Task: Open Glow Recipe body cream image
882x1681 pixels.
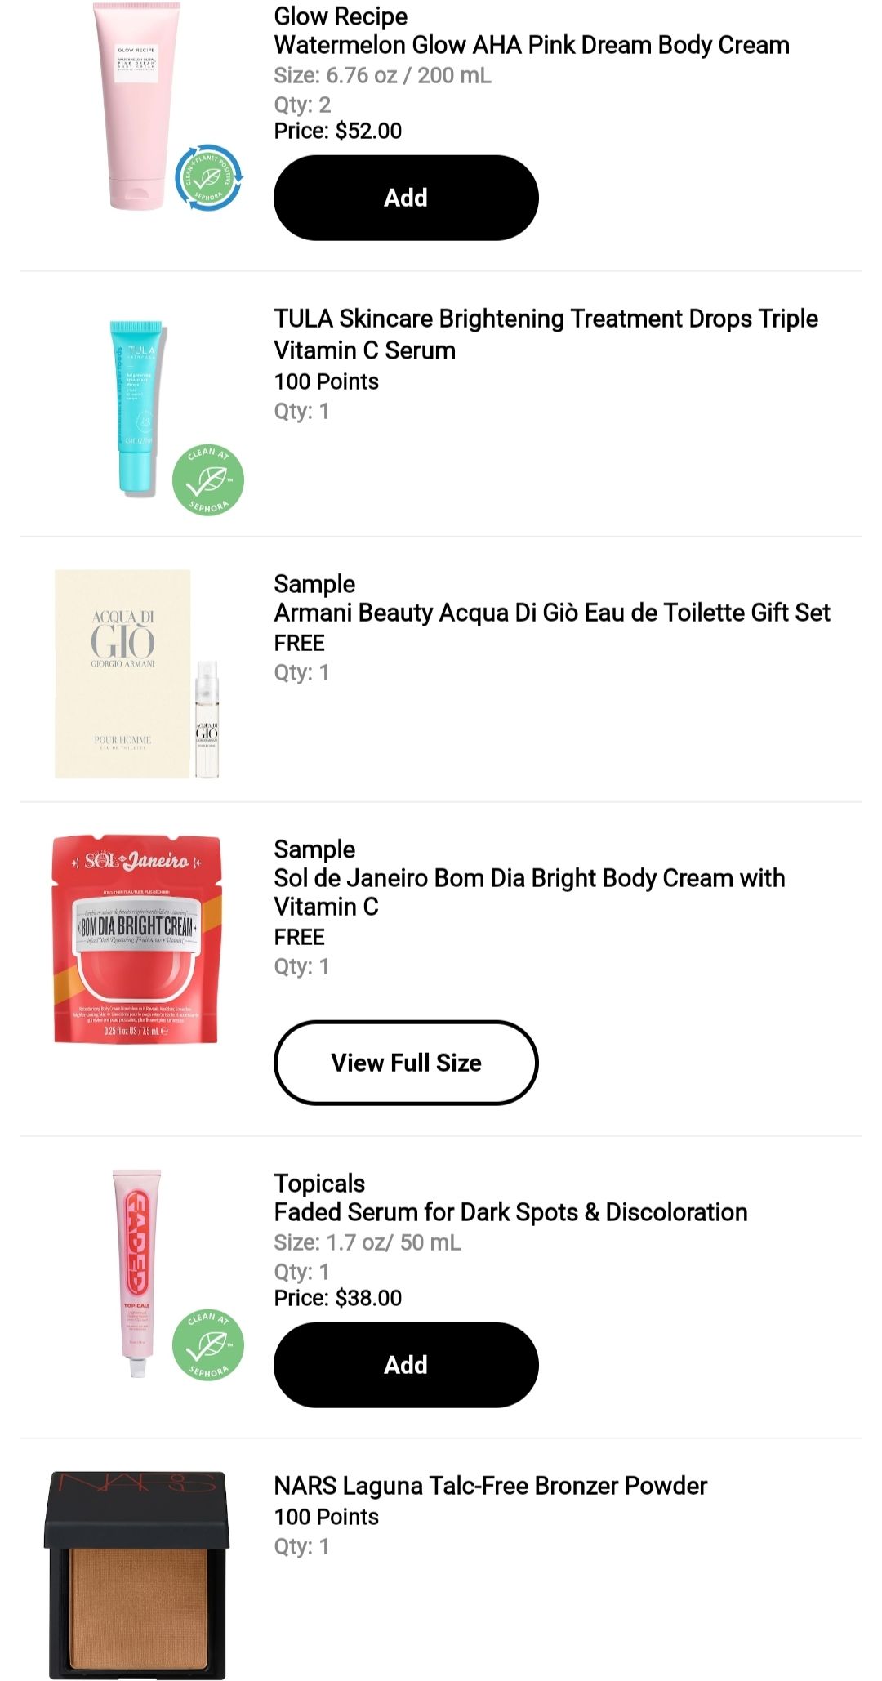Action: pyautogui.click(x=136, y=106)
